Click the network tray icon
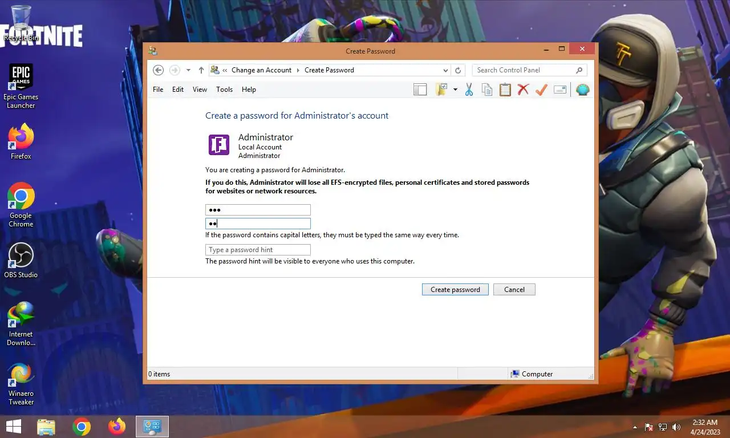The image size is (730, 438). [x=663, y=427]
